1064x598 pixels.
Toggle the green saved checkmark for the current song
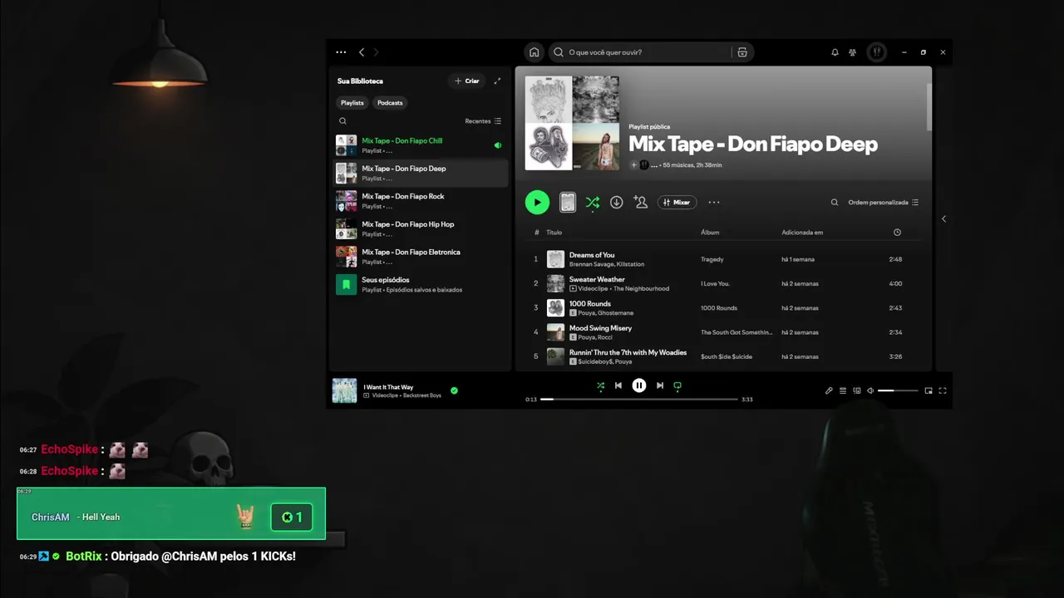click(454, 390)
